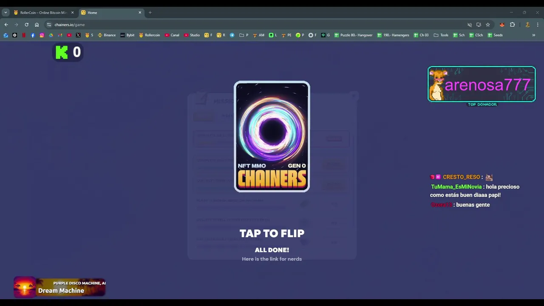The image size is (544, 306).
Task: Open the Puzzle 80.- Hangover bookmark
Action: (353, 35)
